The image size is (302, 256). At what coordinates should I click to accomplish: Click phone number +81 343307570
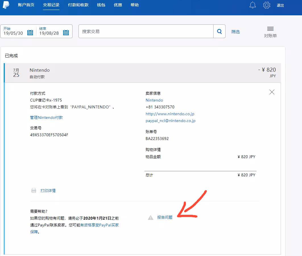tap(160, 107)
